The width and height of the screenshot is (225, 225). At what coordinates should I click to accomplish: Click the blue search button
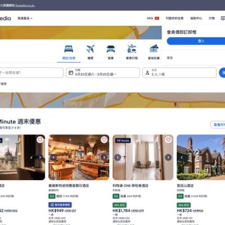coord(222,73)
